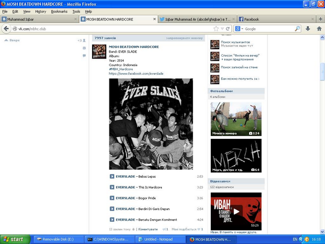
Task: Switch to C:\WINDOWS\system command prompt taskbar item
Action: pyautogui.click(x=109, y=239)
